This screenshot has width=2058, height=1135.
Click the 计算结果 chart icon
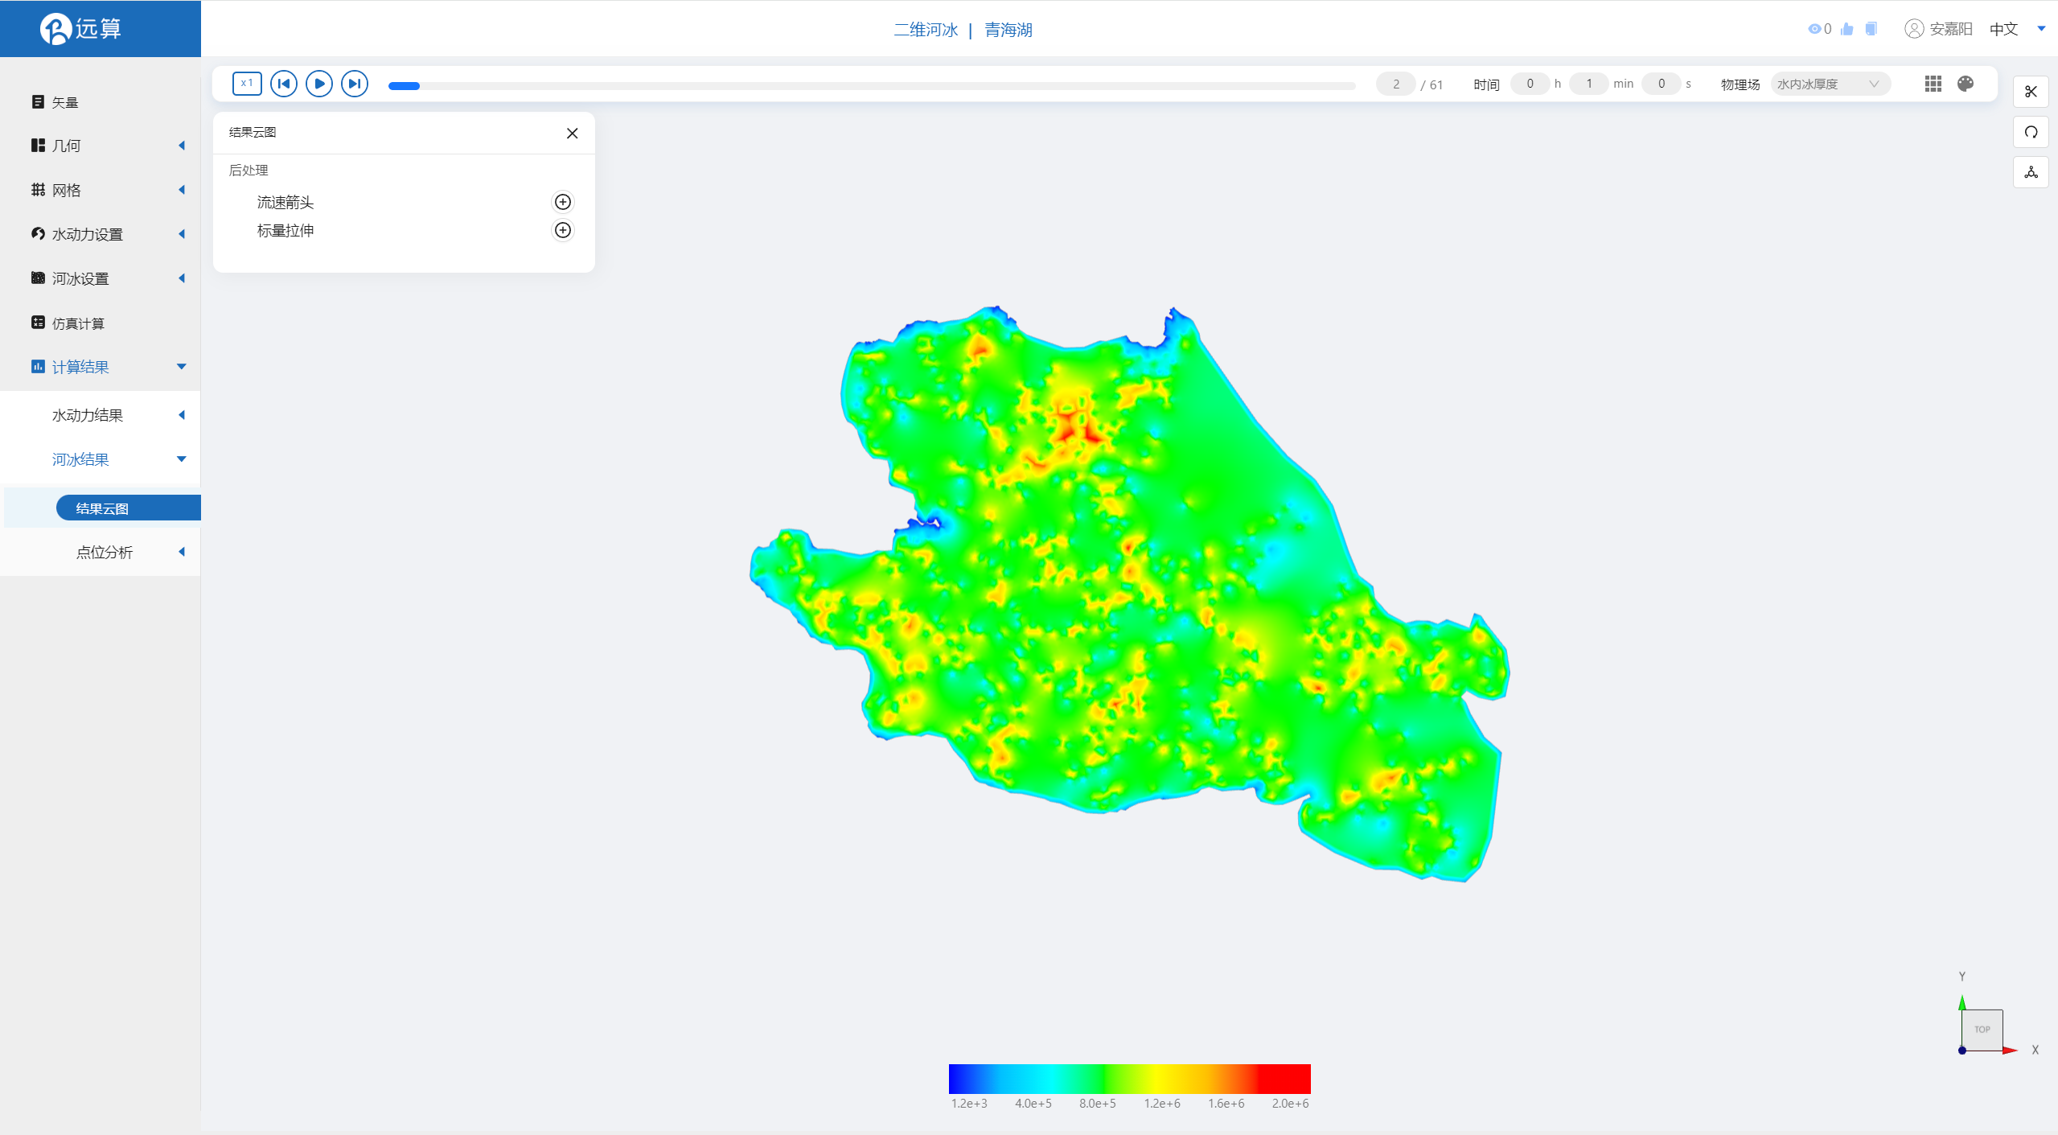click(38, 367)
